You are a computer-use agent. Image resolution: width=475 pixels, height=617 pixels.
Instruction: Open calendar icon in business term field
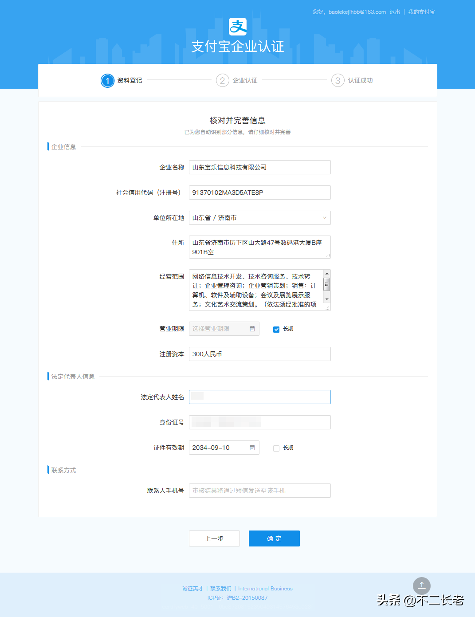pos(252,329)
